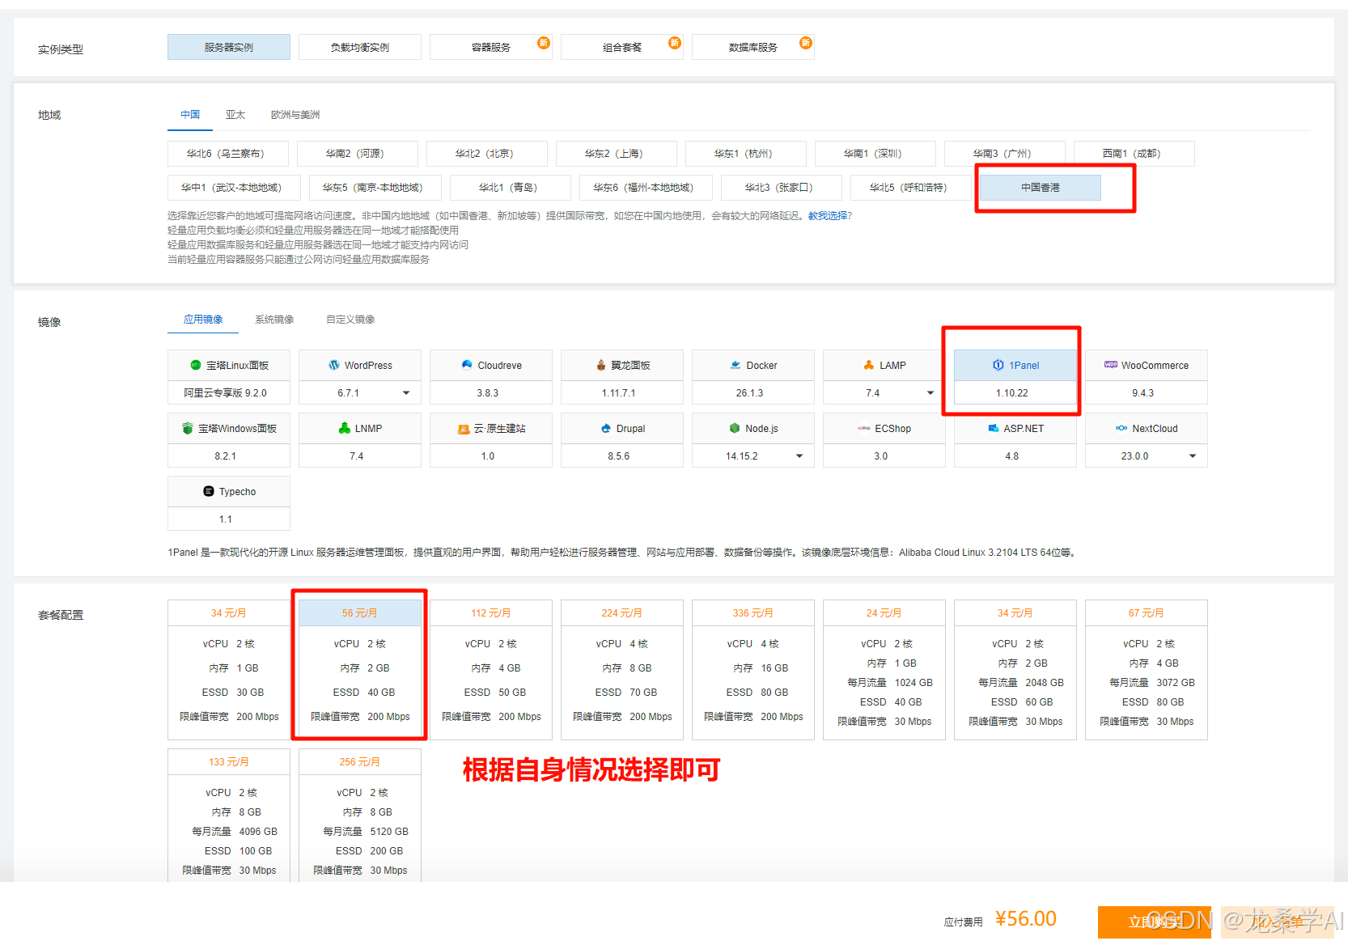1348x945 pixels.
Task: Select the 67 元/月 plan card
Action: pos(1147,669)
